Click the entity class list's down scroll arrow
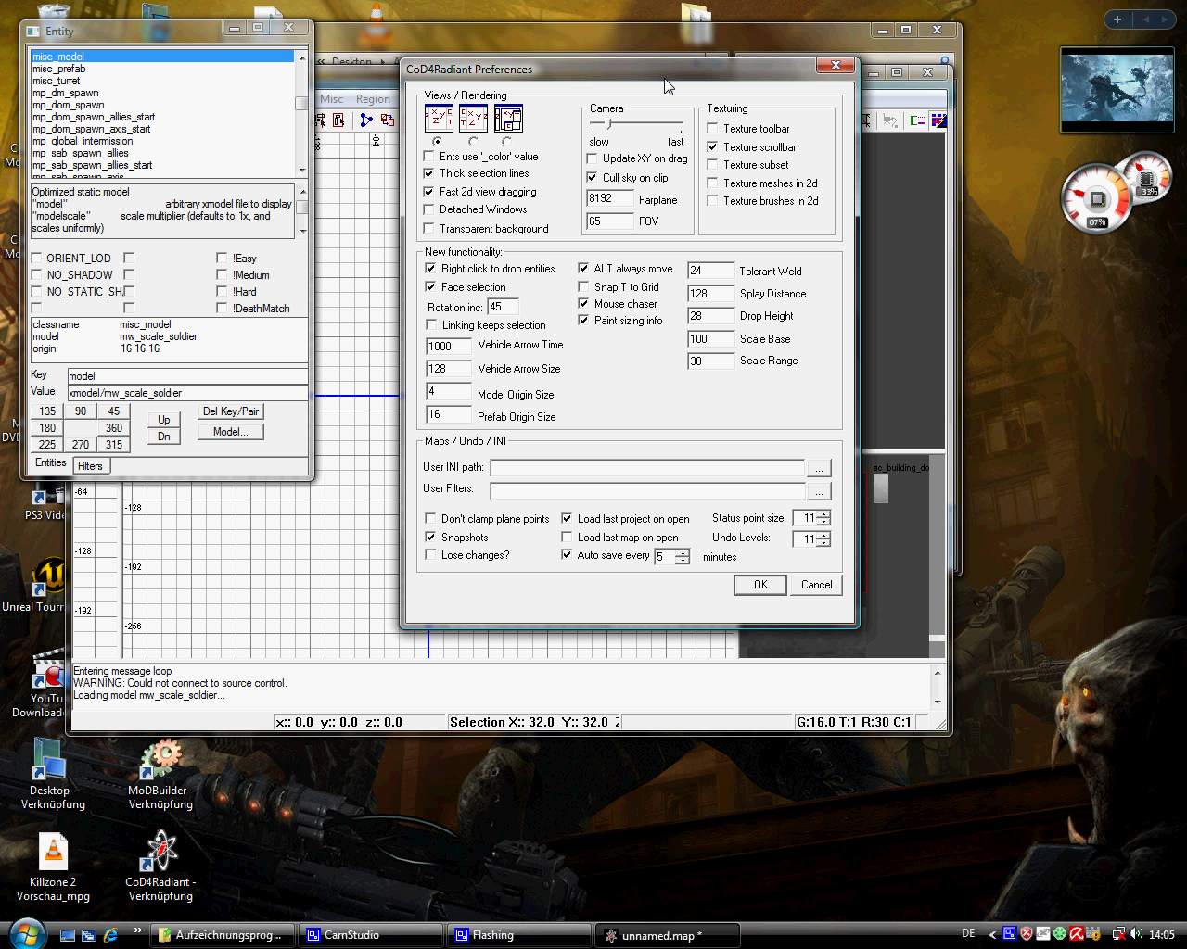This screenshot has width=1187, height=949. 301,171
